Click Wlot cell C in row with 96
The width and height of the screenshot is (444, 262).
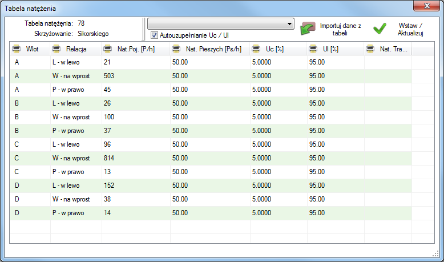point(30,144)
